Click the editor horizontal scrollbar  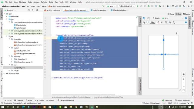(x=83, y=94)
